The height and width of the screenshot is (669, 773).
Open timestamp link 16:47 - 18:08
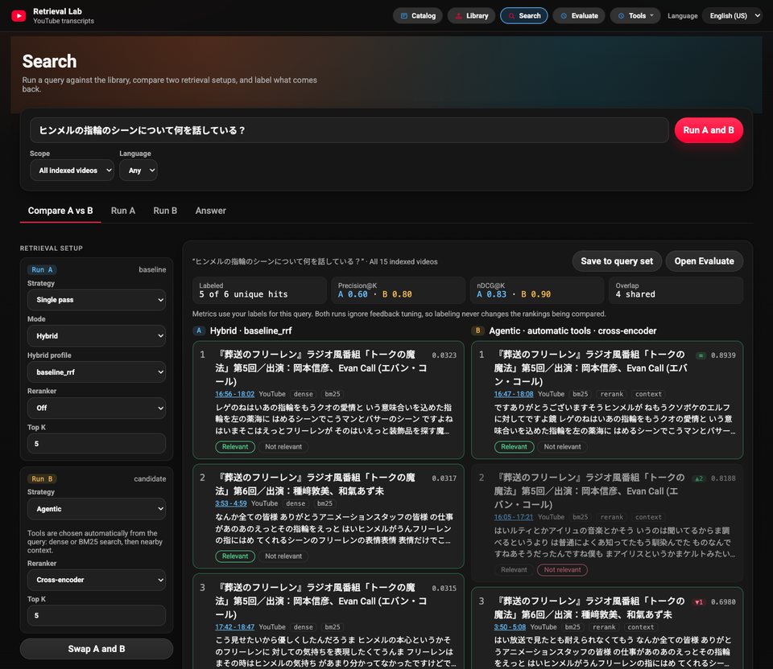coord(514,394)
